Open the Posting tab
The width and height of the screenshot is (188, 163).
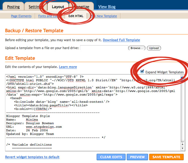pyautogui.click(x=13, y=7)
